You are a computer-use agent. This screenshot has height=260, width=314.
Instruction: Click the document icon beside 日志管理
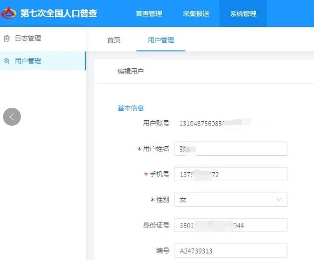[x=6, y=38]
